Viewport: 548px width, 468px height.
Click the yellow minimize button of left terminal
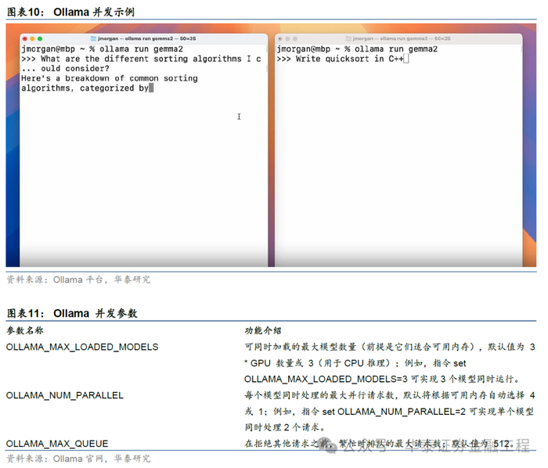click(33, 39)
